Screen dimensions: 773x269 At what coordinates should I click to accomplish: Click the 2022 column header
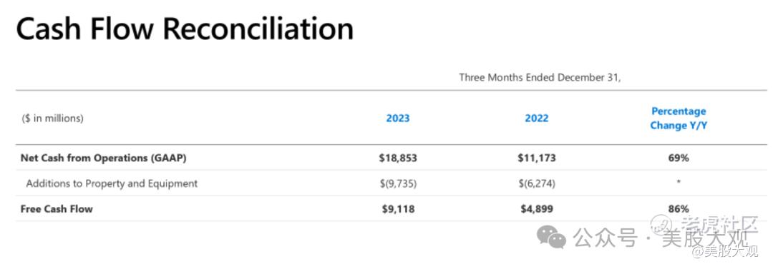point(537,118)
